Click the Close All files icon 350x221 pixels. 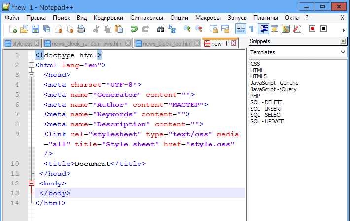point(70,29)
